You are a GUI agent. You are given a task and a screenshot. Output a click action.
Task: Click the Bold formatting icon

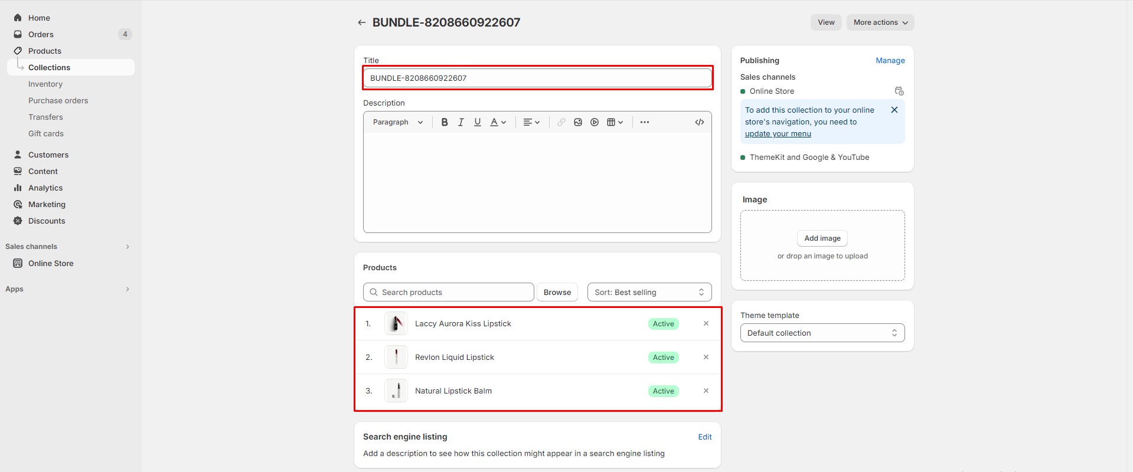coord(445,122)
